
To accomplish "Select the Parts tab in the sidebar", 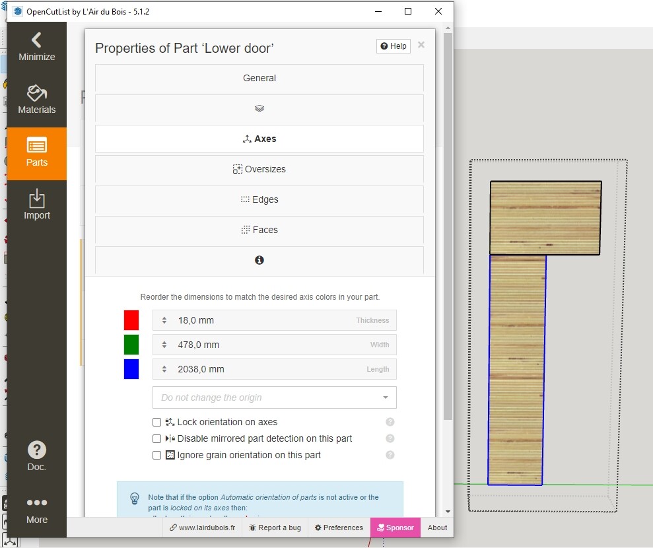I will tap(36, 153).
